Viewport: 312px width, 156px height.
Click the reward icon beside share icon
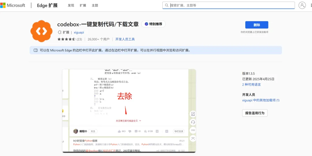tap(157, 131)
